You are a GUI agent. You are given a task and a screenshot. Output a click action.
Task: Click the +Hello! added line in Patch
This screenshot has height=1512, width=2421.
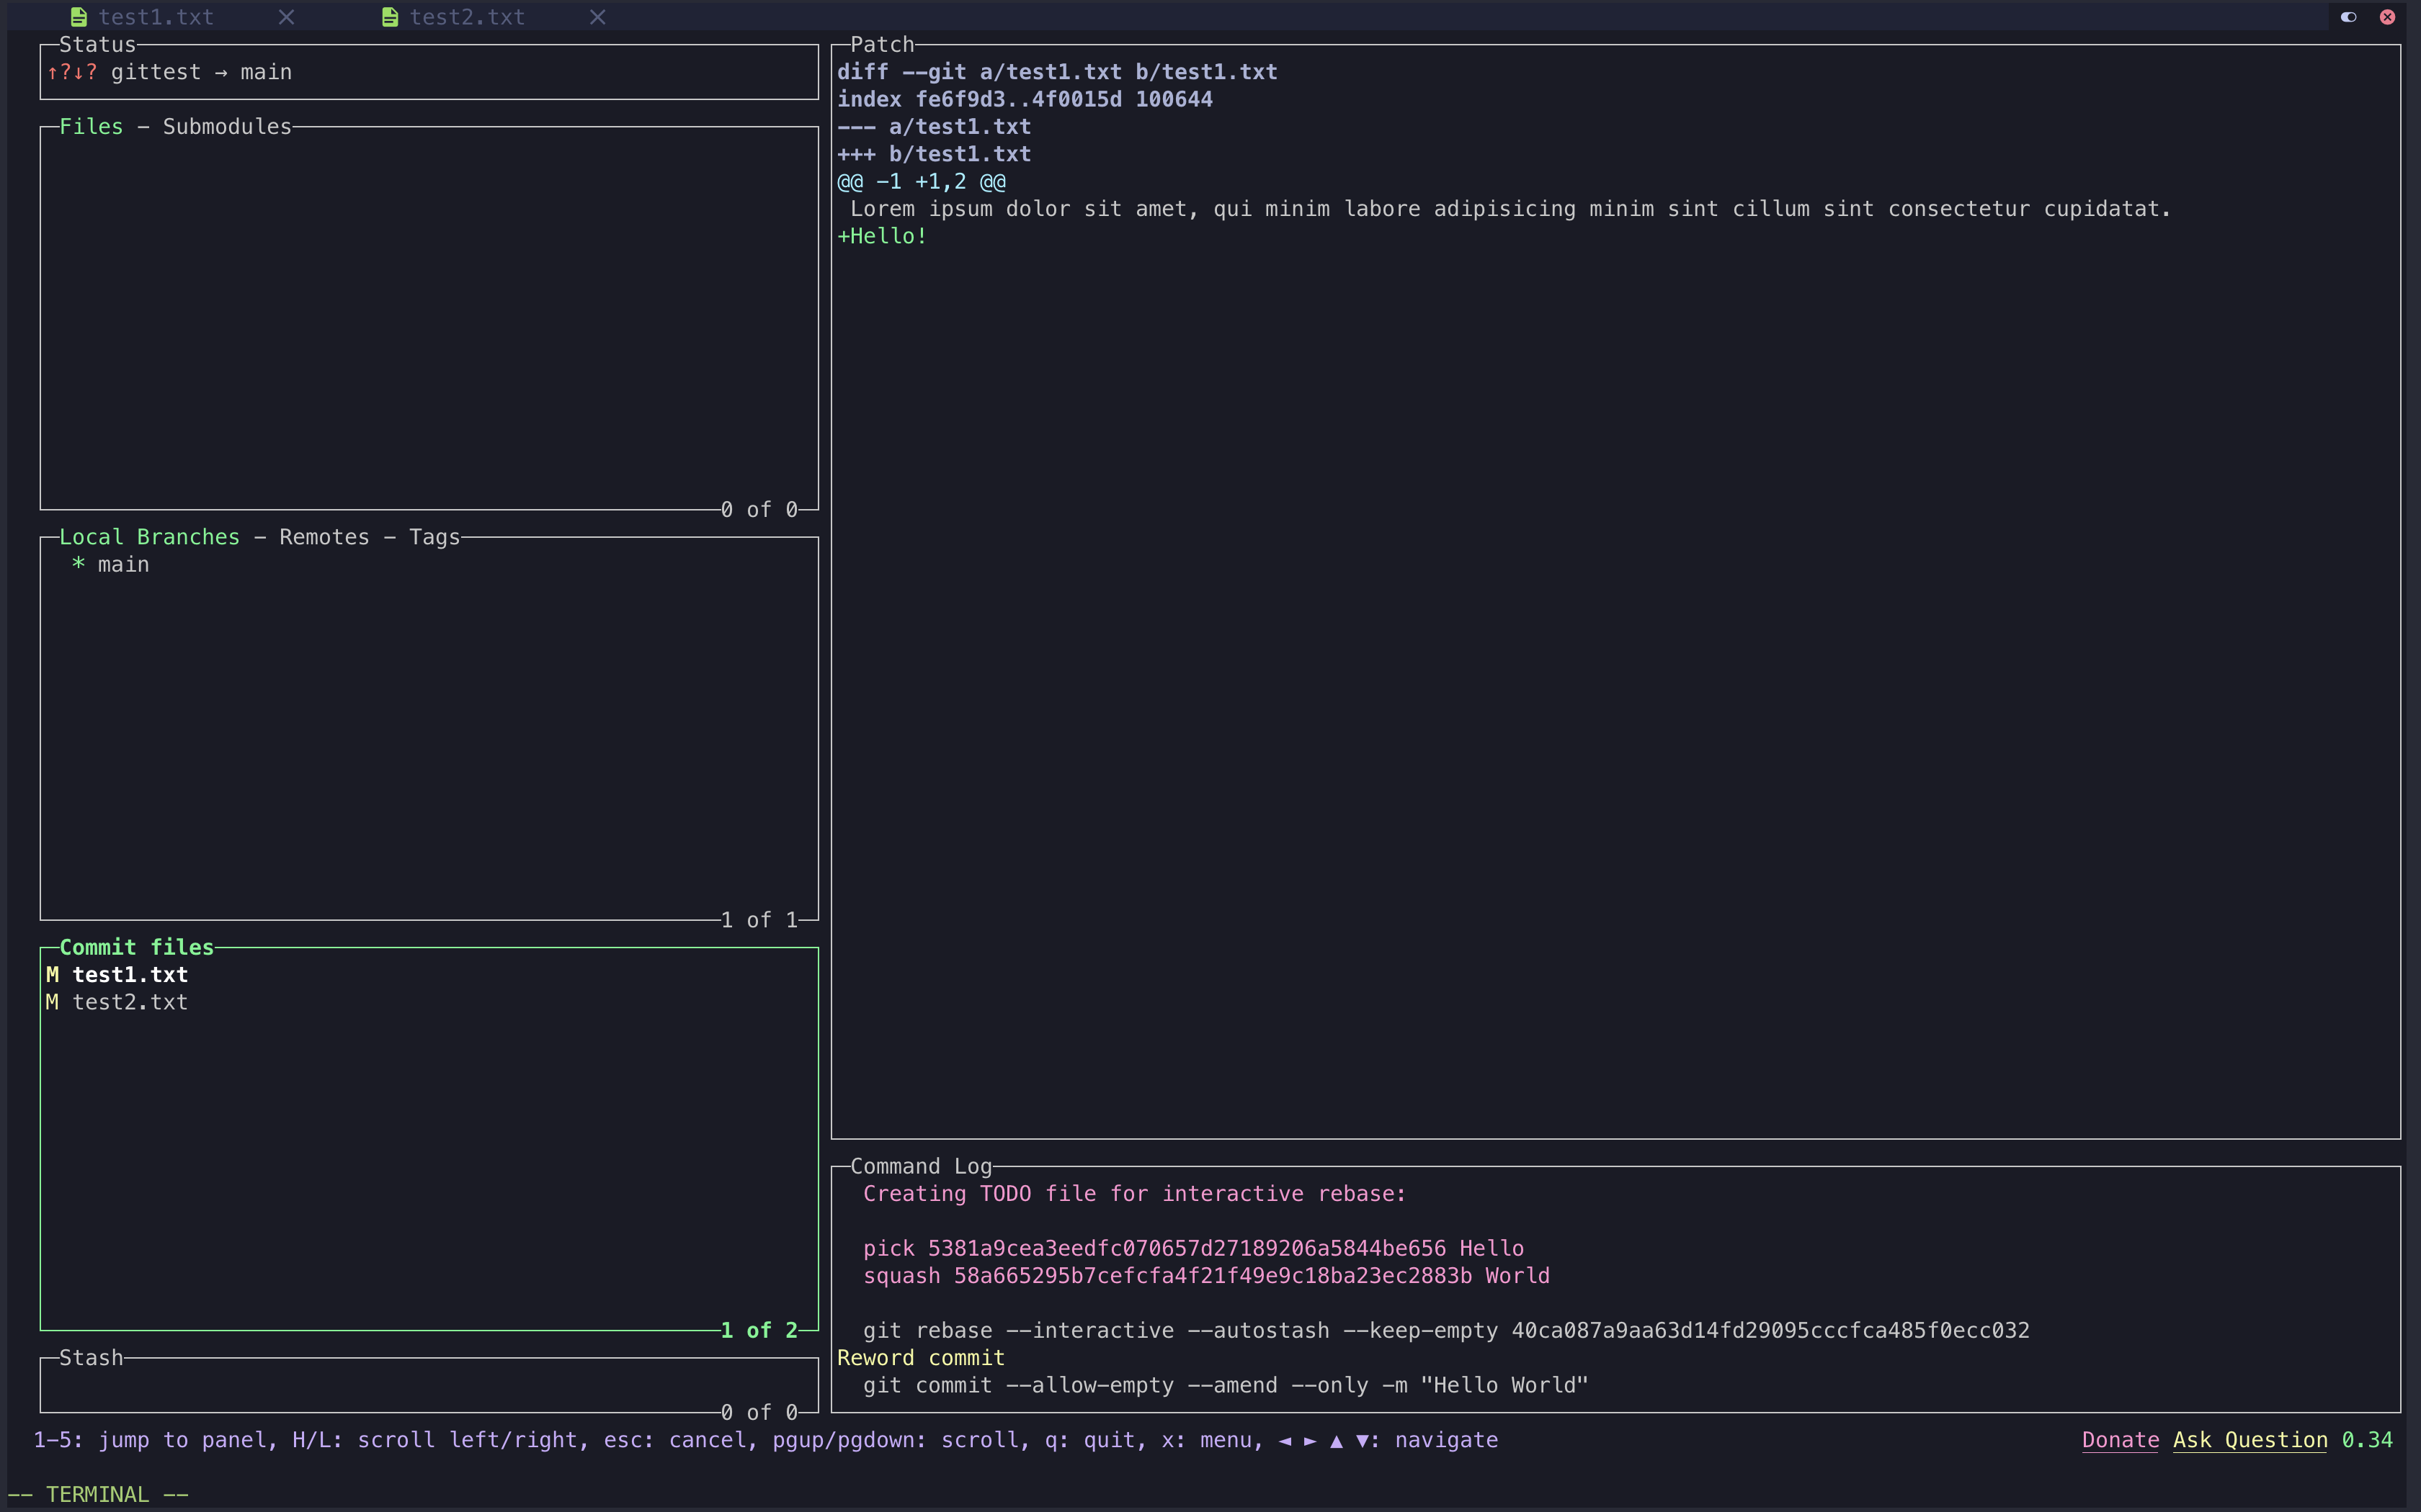click(x=883, y=237)
